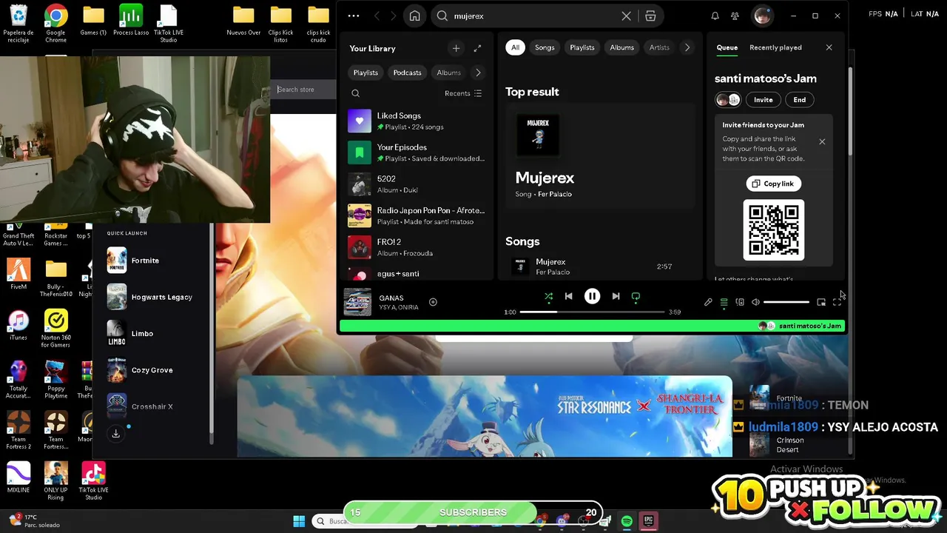Select the Songs search filter
947x533 pixels.
(x=545, y=47)
